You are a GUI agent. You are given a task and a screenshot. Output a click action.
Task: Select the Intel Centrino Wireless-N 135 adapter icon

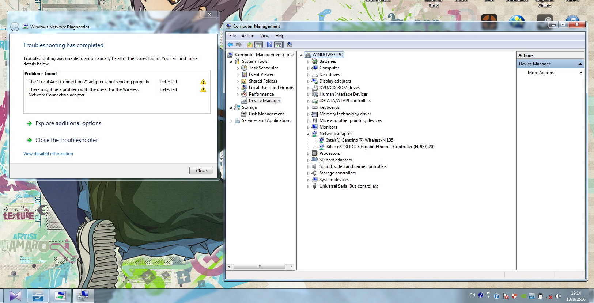pos(322,140)
